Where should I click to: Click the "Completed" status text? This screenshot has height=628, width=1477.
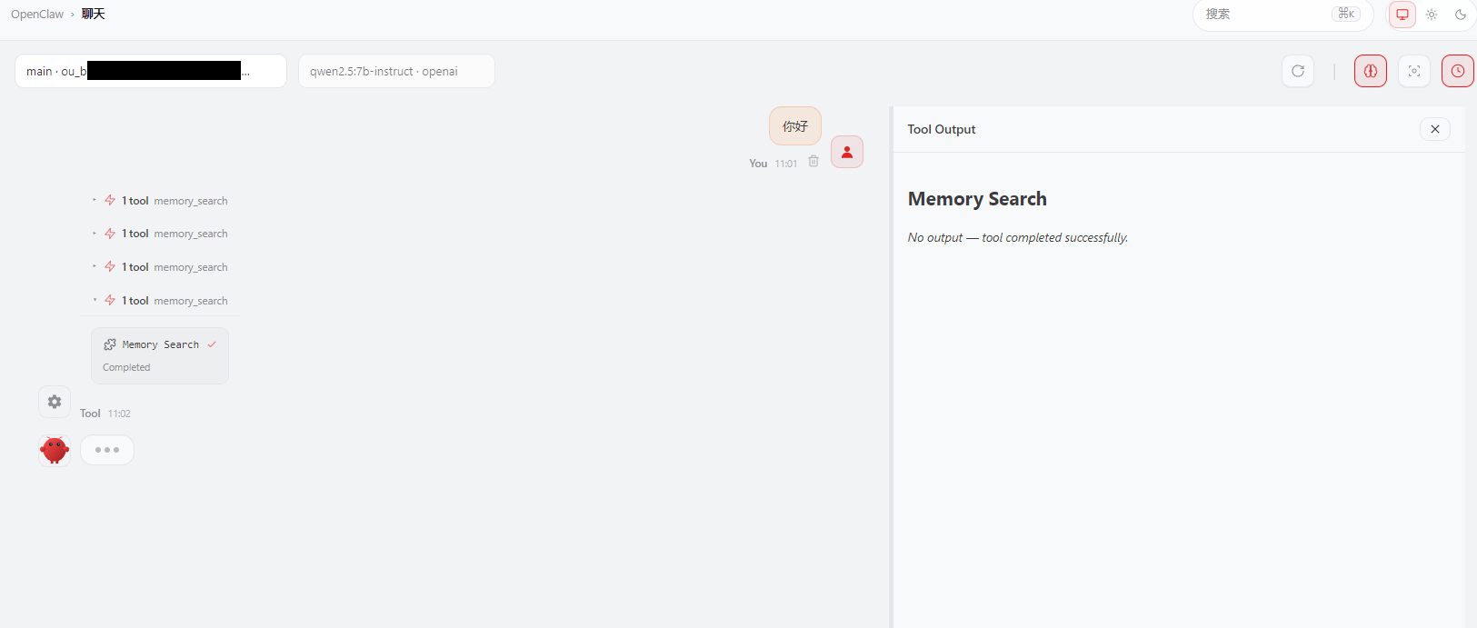point(126,367)
